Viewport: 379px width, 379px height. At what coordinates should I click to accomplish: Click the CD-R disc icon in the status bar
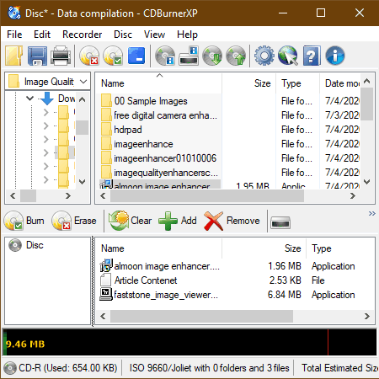point(10,368)
